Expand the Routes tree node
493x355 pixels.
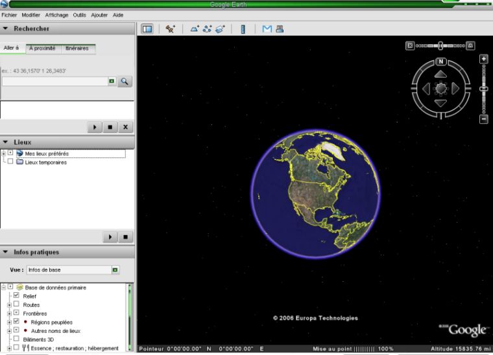10,305
